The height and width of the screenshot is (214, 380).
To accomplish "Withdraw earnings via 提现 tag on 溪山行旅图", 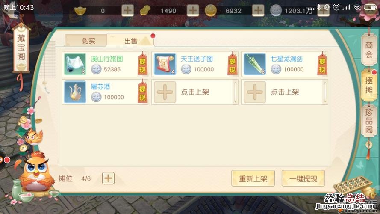I will tap(142, 64).
